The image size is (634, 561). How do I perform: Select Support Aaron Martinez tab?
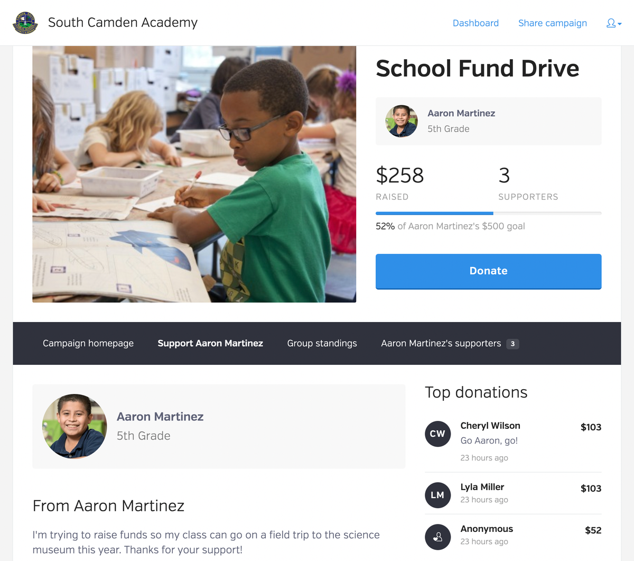(x=210, y=343)
